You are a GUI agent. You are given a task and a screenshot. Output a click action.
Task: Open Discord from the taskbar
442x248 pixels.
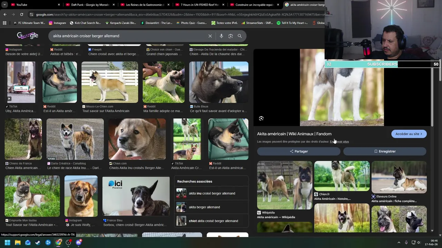coord(79,242)
